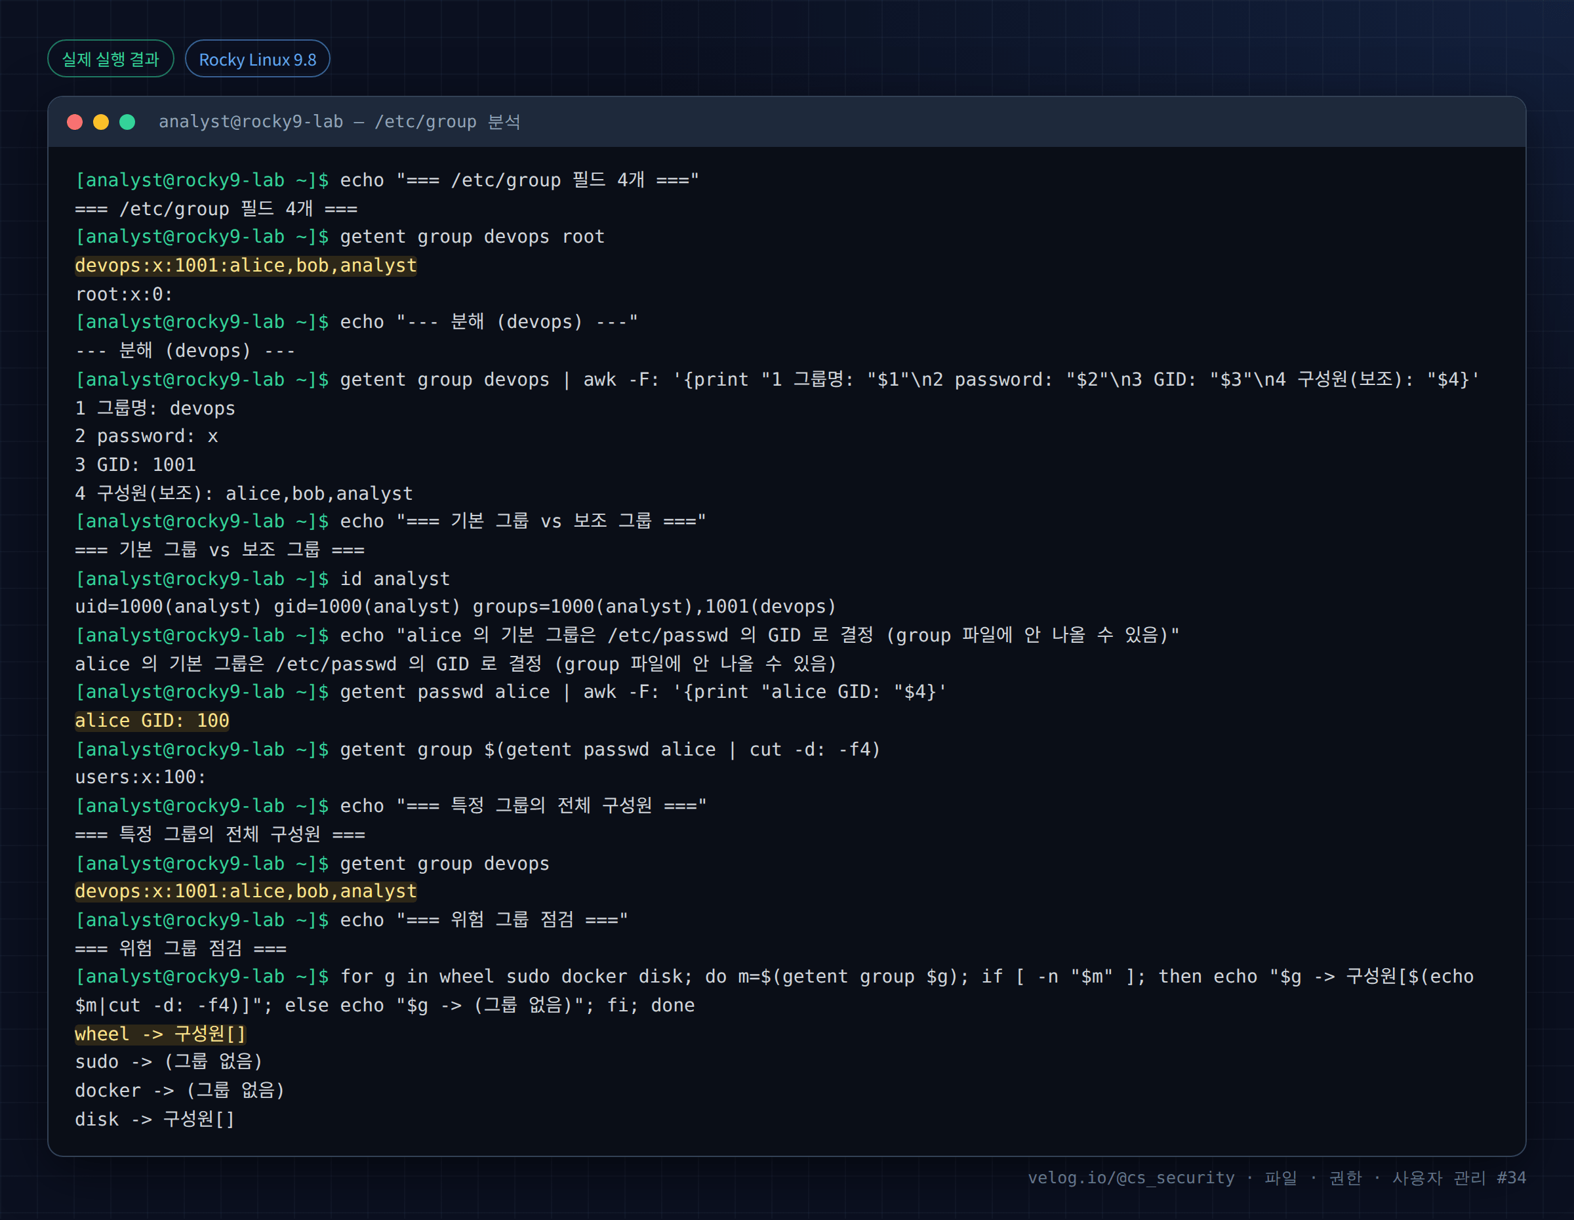This screenshot has width=1574, height=1220.
Task: Click the command 'getent group devops root'
Action: point(472,237)
